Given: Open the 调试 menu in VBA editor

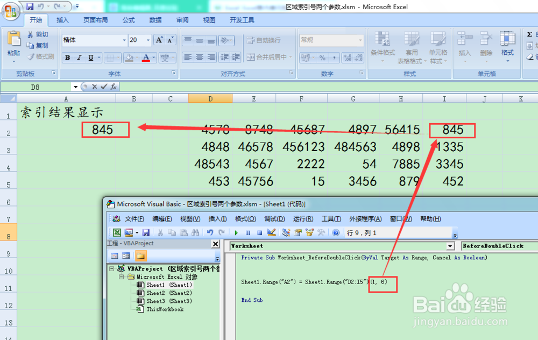Looking at the screenshot, I should click(274, 218).
